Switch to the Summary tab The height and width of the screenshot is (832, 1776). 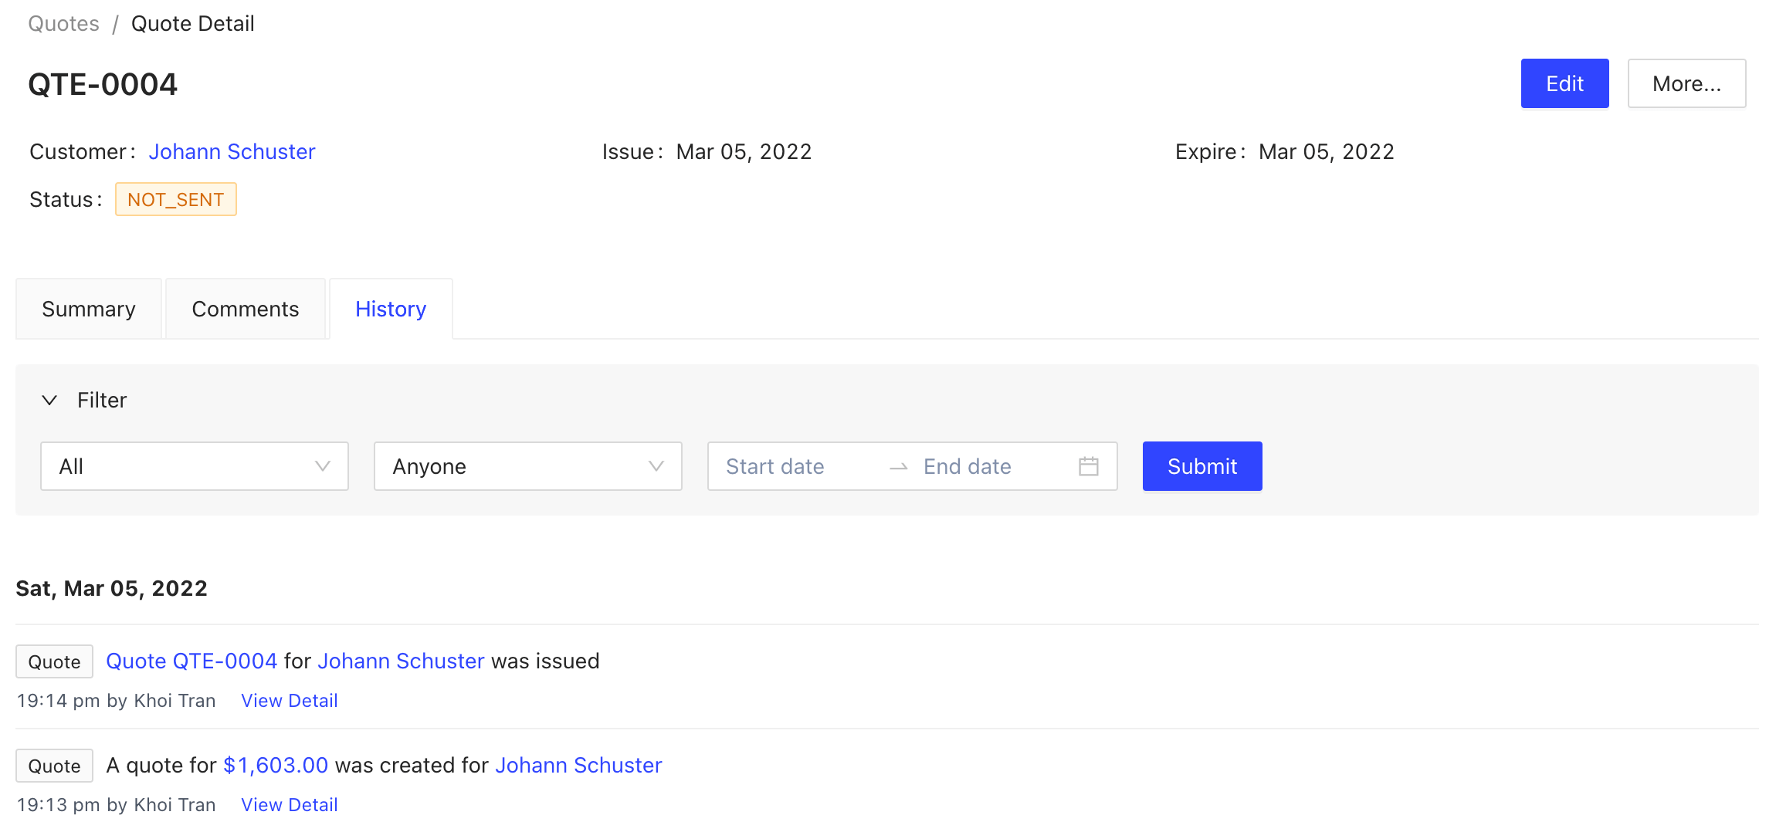(x=89, y=309)
